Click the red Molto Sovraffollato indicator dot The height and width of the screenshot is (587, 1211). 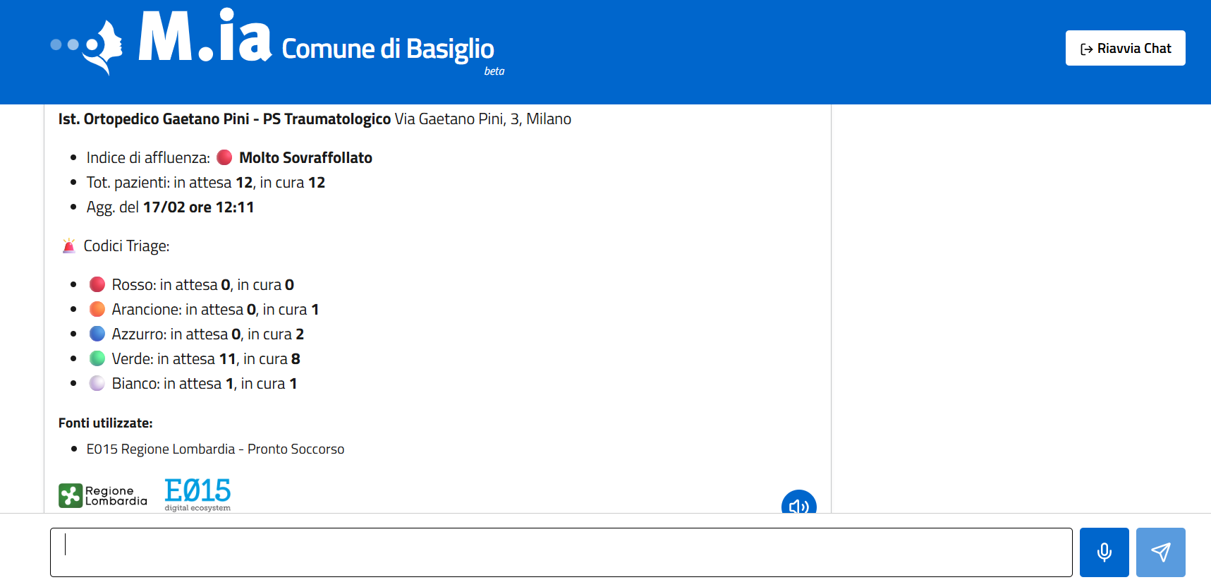[x=224, y=157]
